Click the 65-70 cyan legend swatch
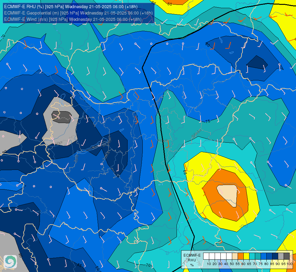The height and width of the screenshot is (272, 296). pos(252,256)
